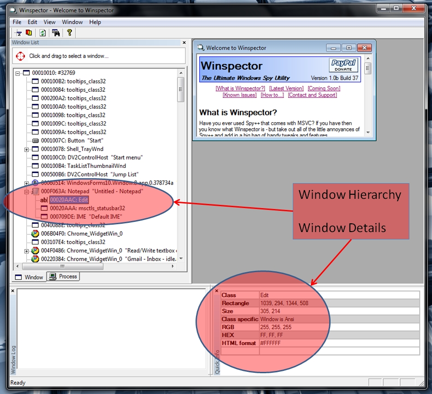Click the red-and-yellow windows toolbar icon
Image resolution: width=432 pixels, height=394 pixels.
tap(29, 33)
